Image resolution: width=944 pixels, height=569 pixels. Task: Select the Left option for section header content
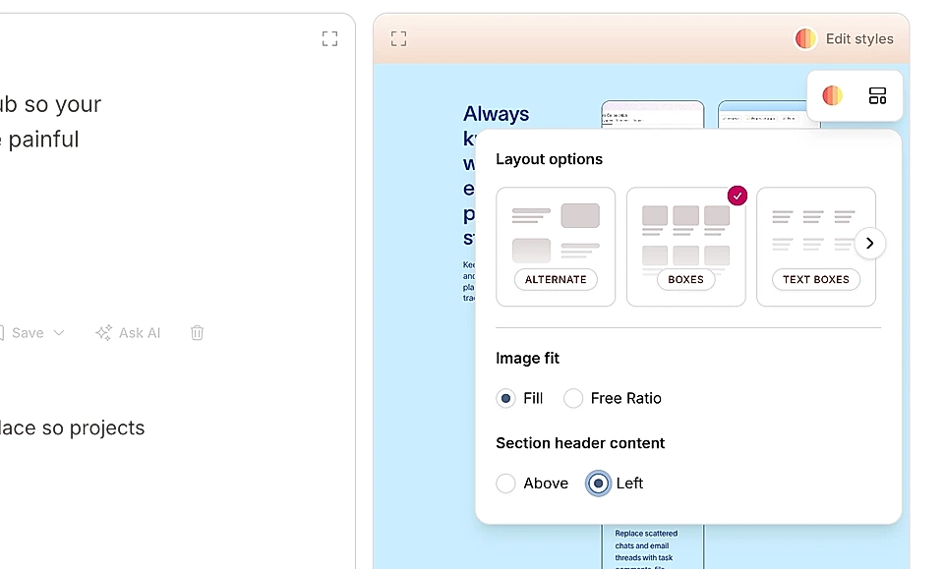(598, 484)
